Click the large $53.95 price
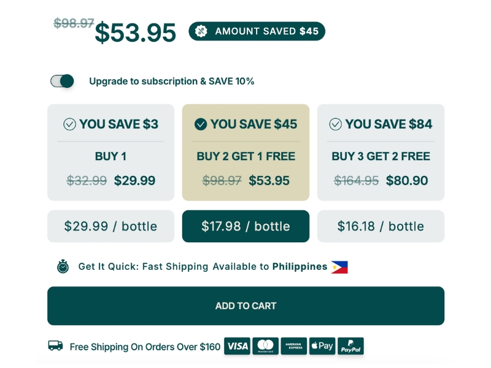Image resolution: width=491 pixels, height=368 pixels. click(x=135, y=33)
